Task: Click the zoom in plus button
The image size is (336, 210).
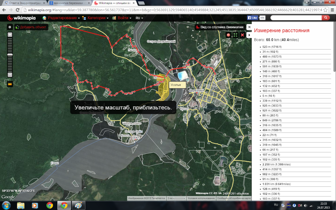Action: (10, 35)
